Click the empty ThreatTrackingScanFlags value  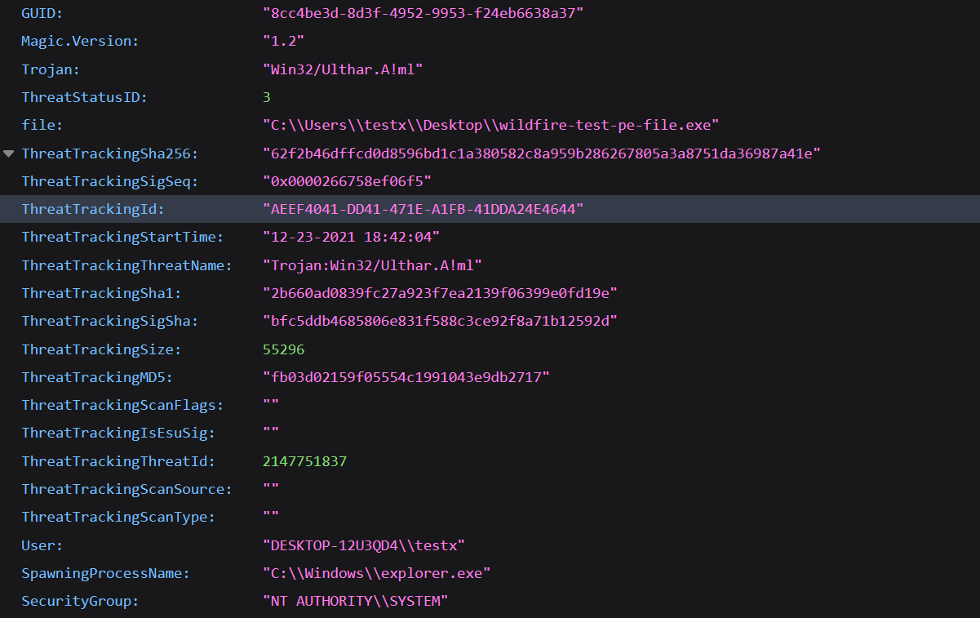click(271, 405)
